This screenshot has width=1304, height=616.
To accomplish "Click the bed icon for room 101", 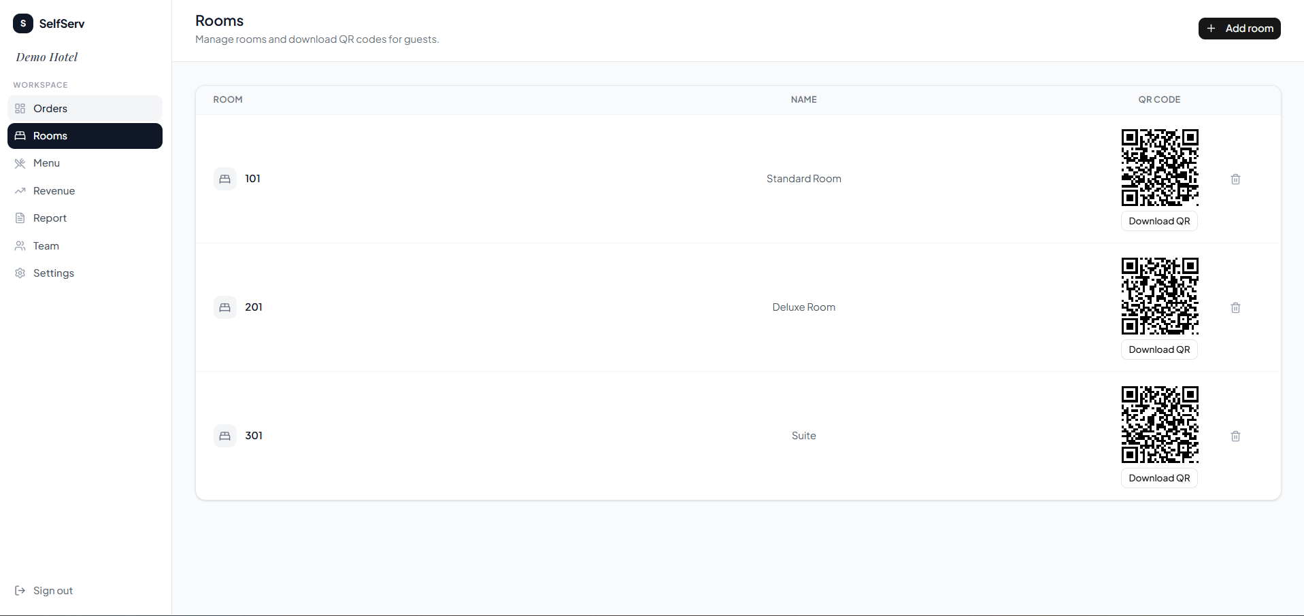I will click(225, 179).
